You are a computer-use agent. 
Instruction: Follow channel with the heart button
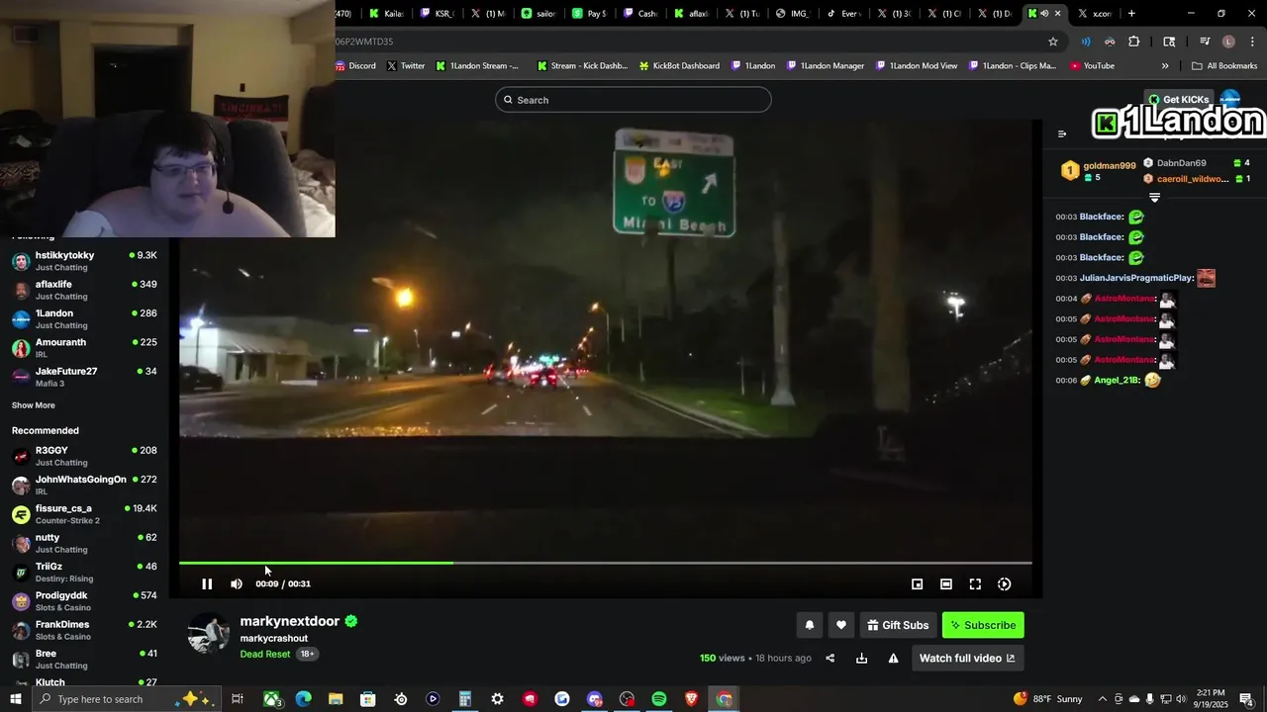click(841, 625)
